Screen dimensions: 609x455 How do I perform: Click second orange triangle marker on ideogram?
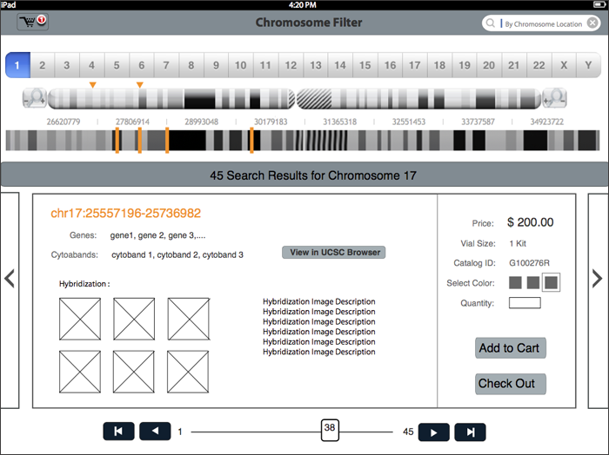140,85
